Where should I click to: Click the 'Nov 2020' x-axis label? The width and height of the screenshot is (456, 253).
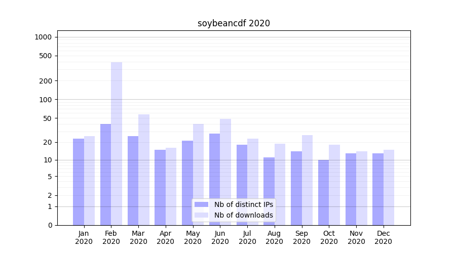pos(356,237)
